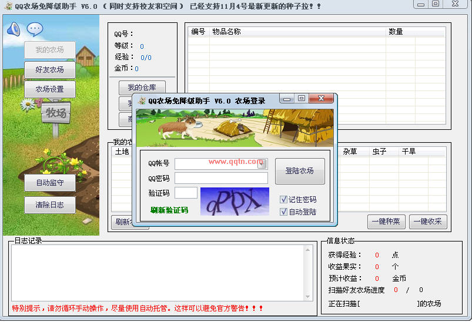
Task: Focus the 验证码 captcha input field
Action: coord(186,193)
